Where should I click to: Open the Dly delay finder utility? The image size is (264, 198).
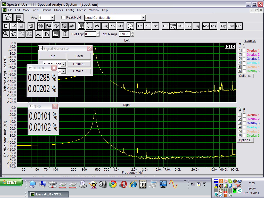tap(223, 26)
